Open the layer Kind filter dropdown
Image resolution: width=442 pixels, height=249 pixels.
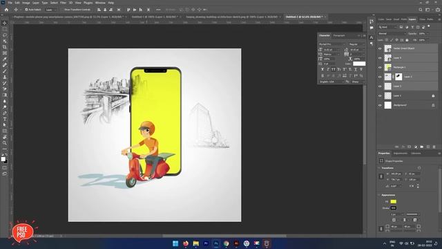(387, 27)
